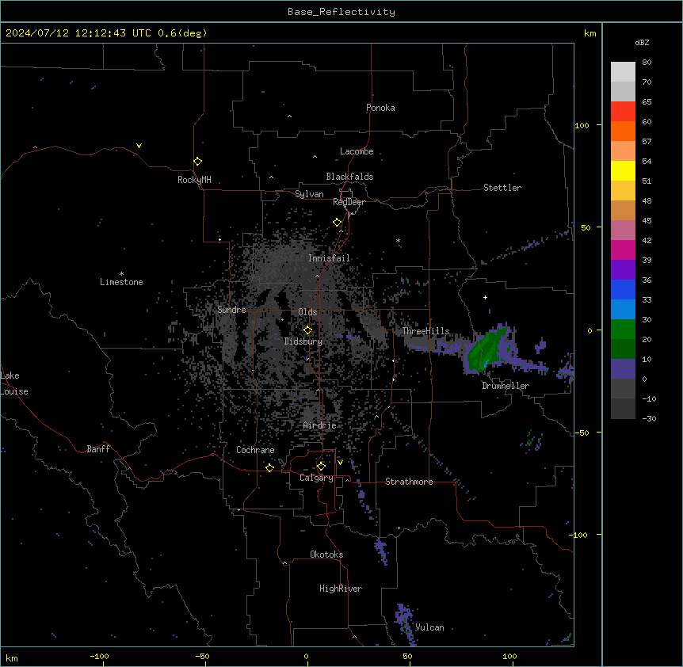This screenshot has height=667, width=683.
Task: Click the Airdrie city label
Action: (319, 425)
